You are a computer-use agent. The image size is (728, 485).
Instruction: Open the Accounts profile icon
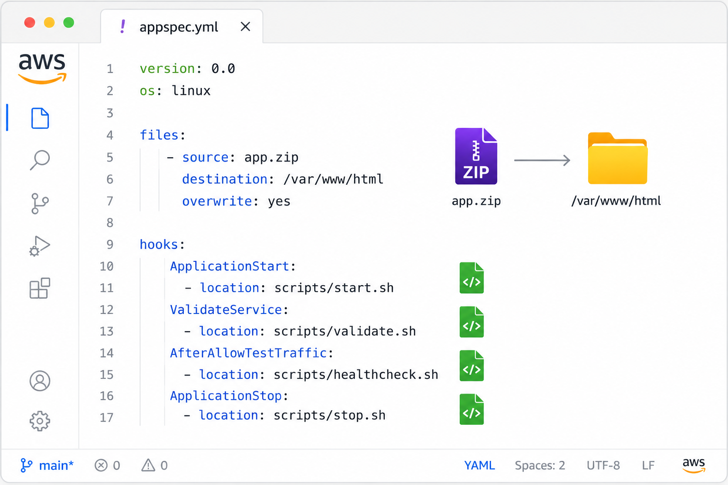coord(40,381)
